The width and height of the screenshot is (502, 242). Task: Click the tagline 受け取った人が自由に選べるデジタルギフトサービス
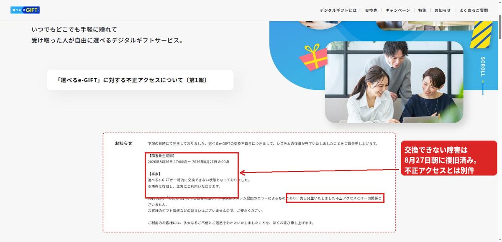pos(107,41)
